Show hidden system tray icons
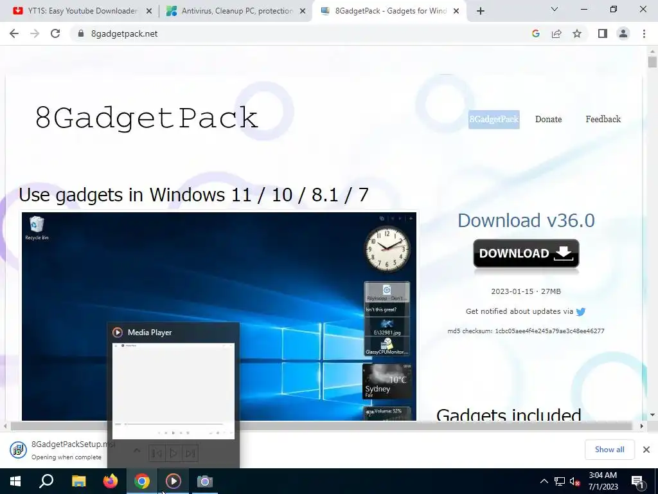 pyautogui.click(x=544, y=481)
